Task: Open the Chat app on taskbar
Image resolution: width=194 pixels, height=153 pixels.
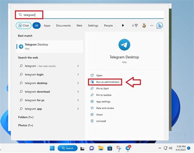Action: point(92,148)
